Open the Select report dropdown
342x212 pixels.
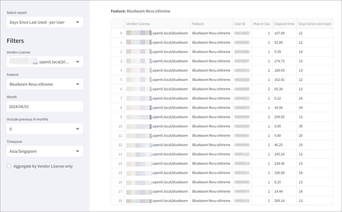45,22
